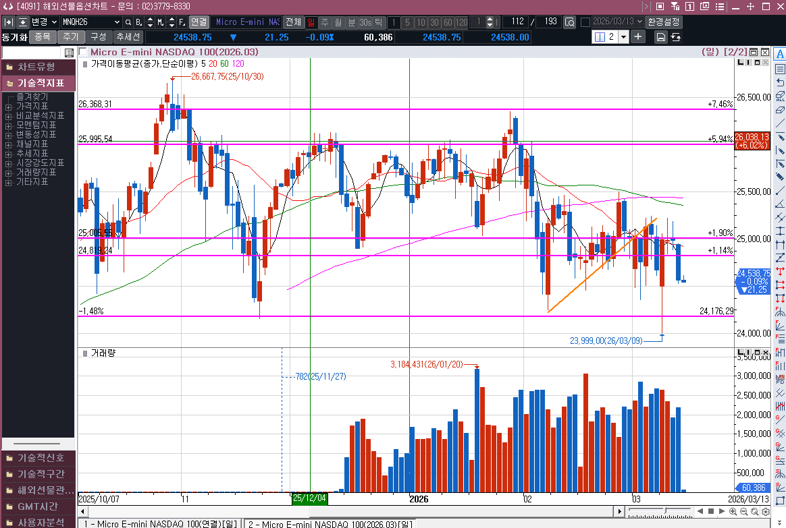Open the chart layout count dropdown

(623, 36)
